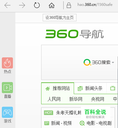
Task: Open the browser home page icon
Action: (x=52, y=5)
